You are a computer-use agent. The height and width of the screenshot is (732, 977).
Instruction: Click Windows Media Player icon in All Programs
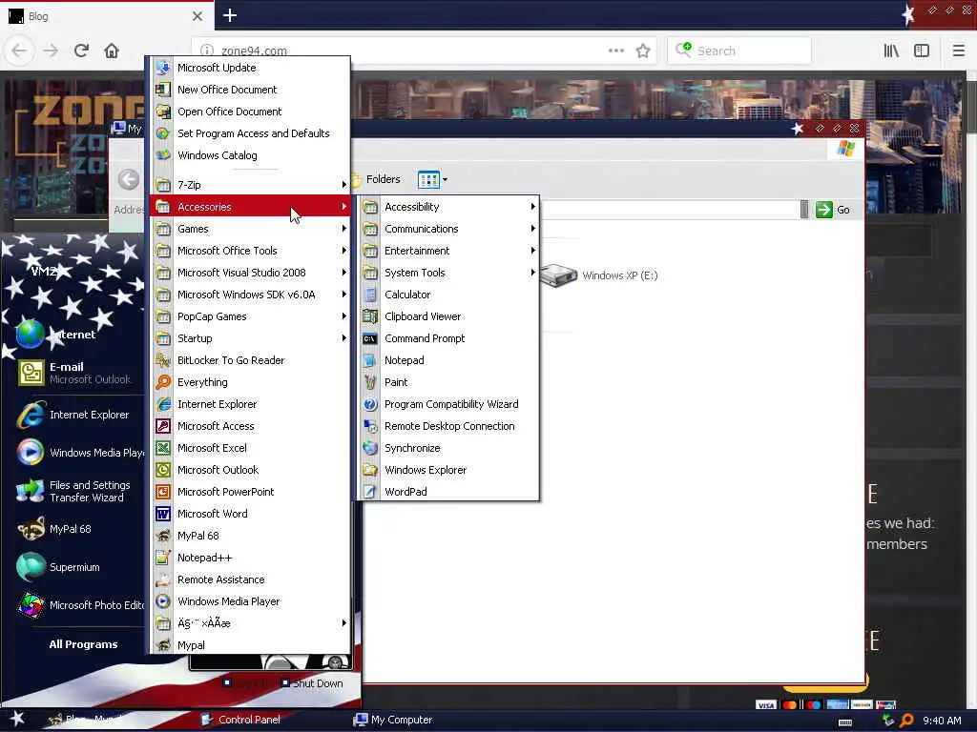point(163,600)
